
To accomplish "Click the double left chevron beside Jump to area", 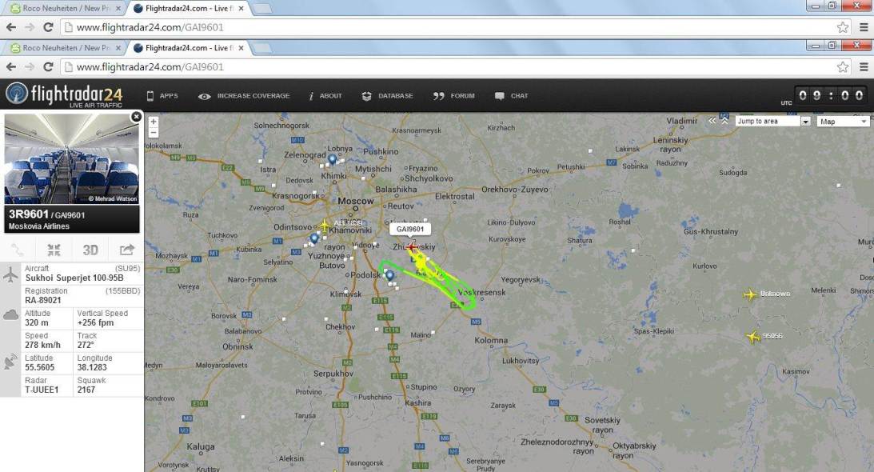I will click(712, 121).
